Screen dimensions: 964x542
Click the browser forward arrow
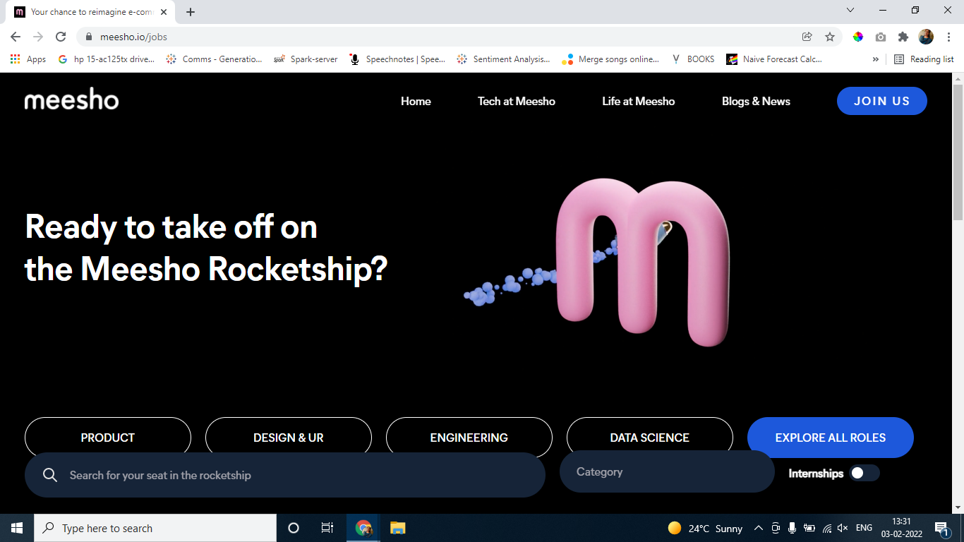[x=38, y=37]
